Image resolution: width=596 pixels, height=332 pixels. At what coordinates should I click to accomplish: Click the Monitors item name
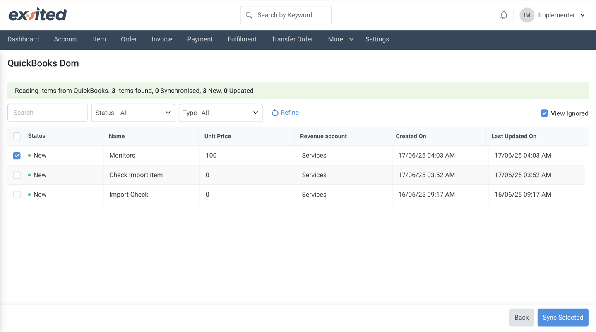pyautogui.click(x=122, y=156)
